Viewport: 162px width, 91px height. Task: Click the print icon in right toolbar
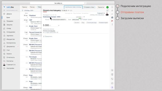(x=112, y=17)
